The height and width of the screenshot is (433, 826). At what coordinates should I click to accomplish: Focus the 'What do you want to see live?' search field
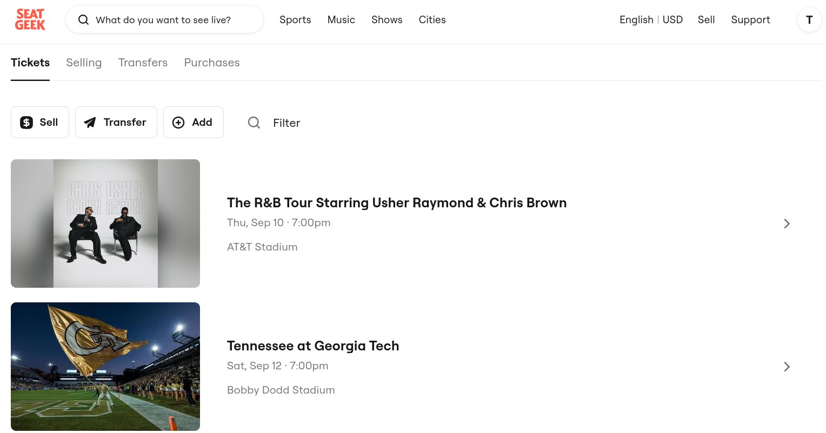tap(164, 20)
